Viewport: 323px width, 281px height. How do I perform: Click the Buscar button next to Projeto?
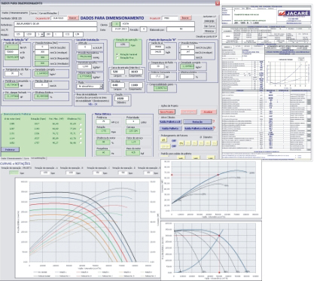click(185, 18)
